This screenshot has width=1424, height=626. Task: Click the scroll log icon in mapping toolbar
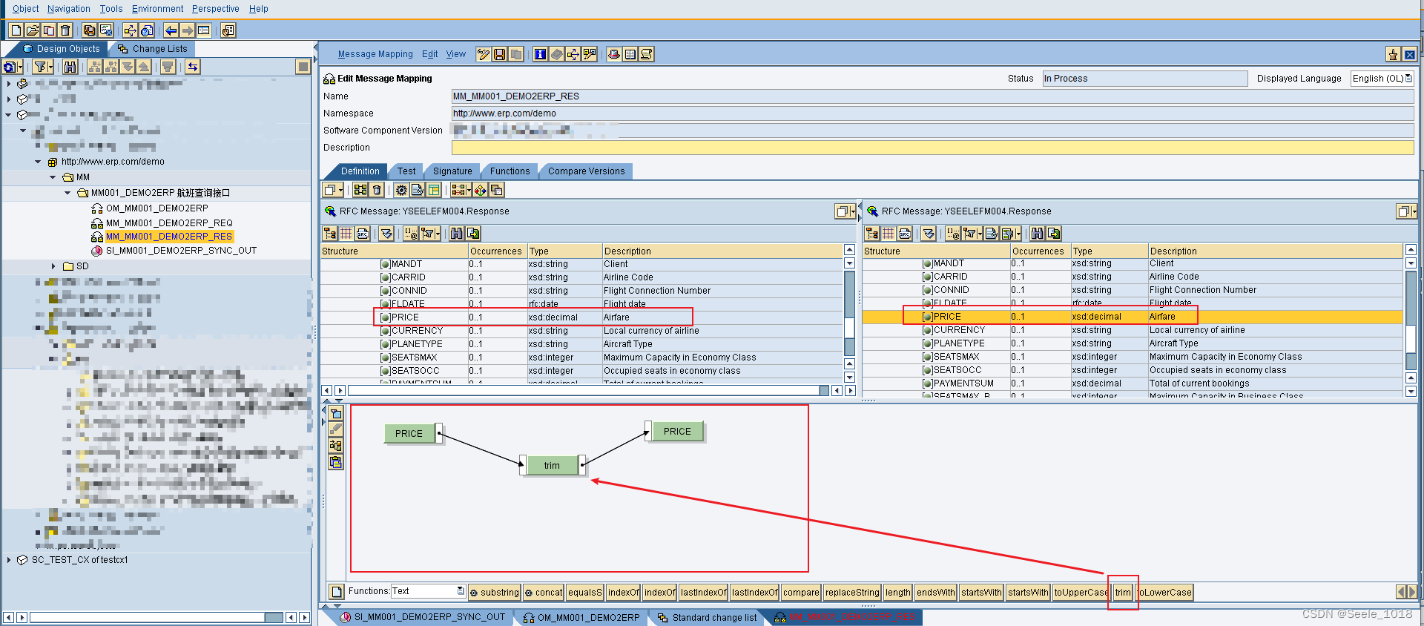coord(647,54)
